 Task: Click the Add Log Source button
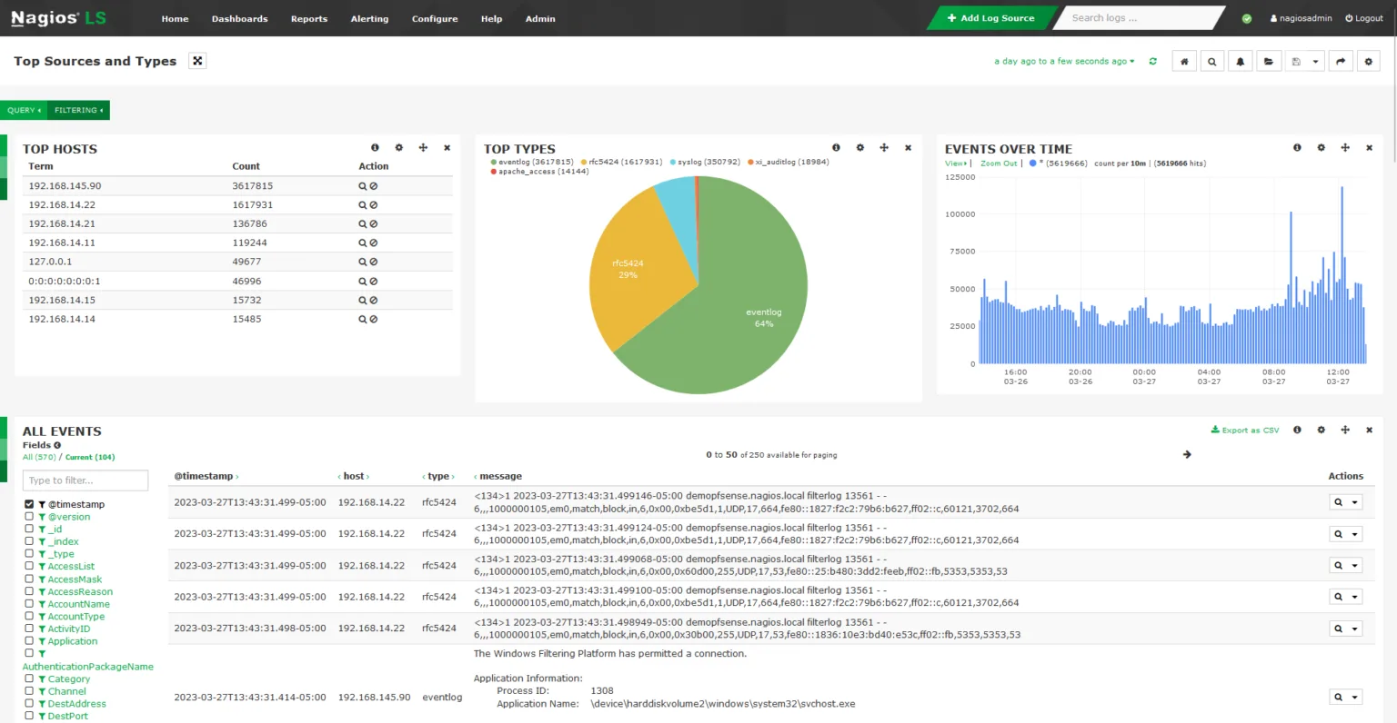[x=990, y=18]
